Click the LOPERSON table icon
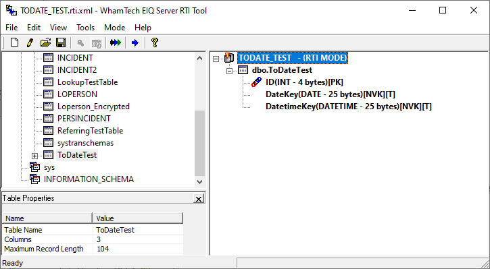Screen dimensions: 490x269 pos(48,94)
